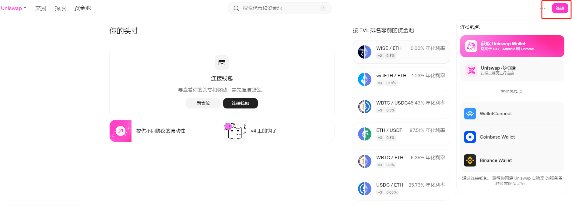572x206 pixels.
Task: Click the black 连接钱包 button
Action: [x=240, y=103]
